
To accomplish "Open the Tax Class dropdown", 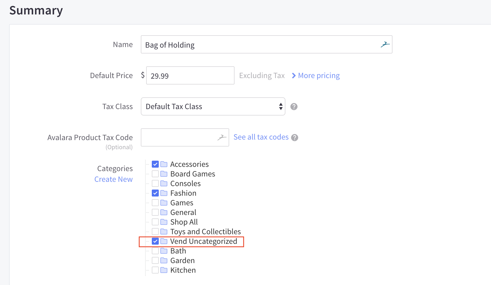I will [x=213, y=106].
